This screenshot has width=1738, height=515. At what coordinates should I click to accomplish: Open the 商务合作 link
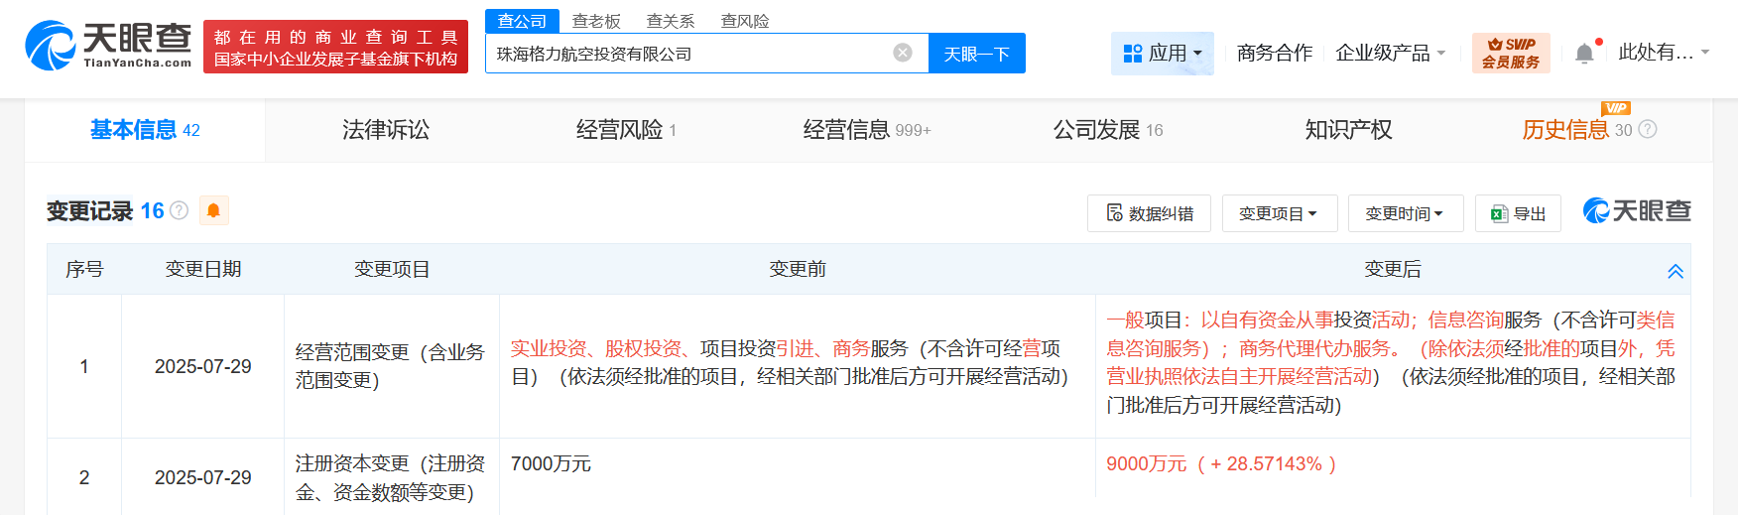(1274, 53)
